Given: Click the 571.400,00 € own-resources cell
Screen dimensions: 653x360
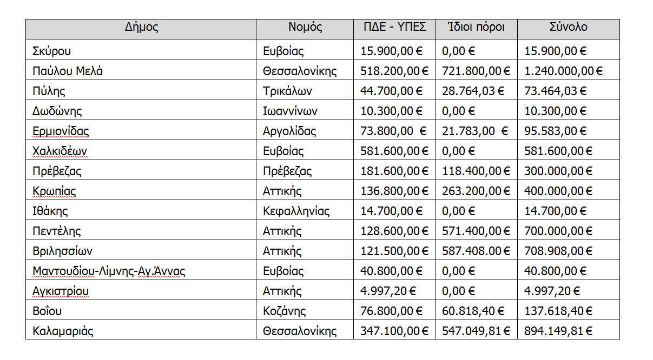Looking at the screenshot, I should tap(476, 231).
